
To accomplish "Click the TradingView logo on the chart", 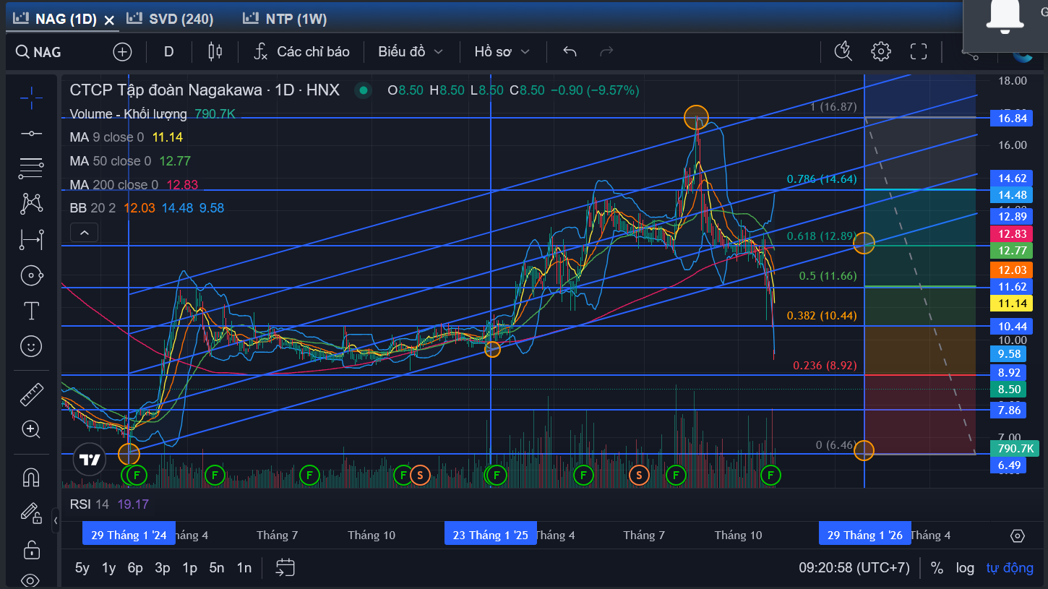I will click(x=90, y=459).
